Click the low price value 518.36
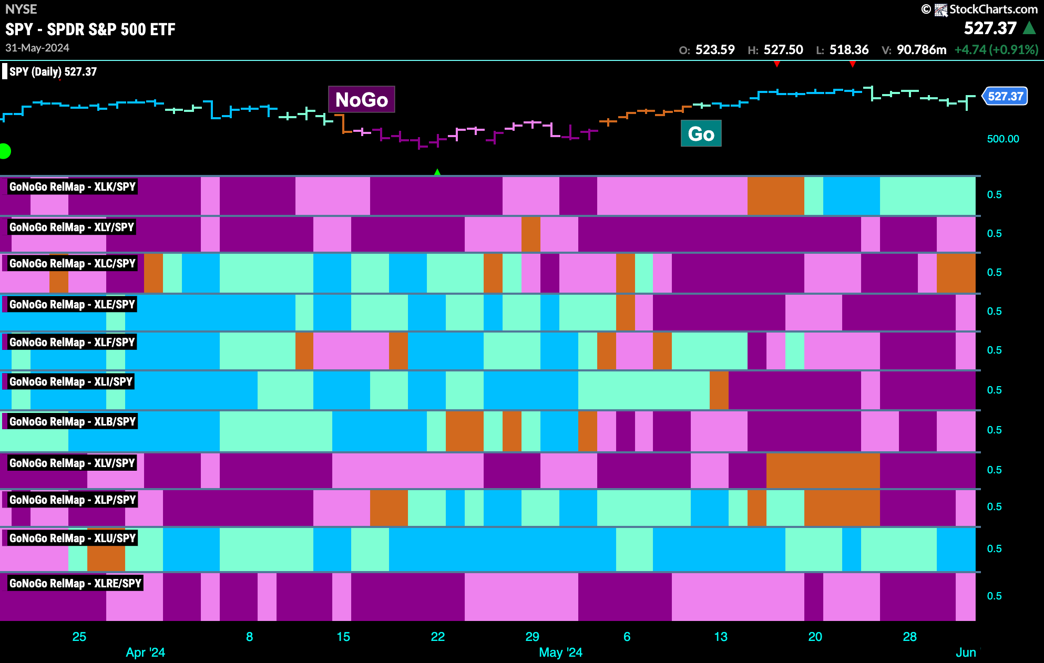This screenshot has width=1044, height=663. tap(849, 50)
